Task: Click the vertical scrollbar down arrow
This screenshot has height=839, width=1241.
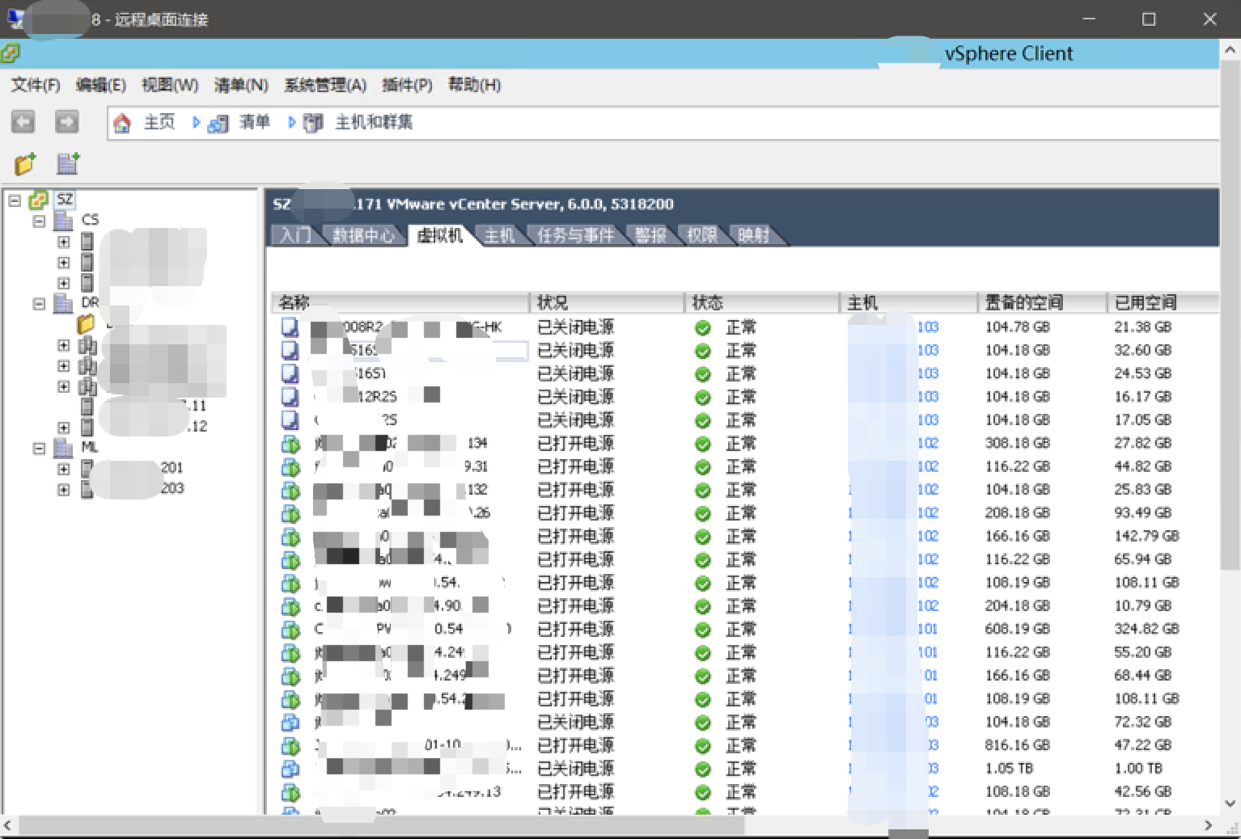Action: coord(1230,803)
